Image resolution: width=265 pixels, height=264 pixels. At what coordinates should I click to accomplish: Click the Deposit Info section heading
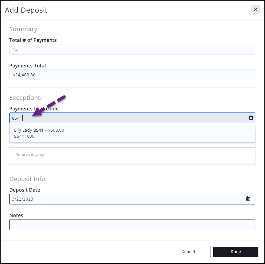click(27, 179)
